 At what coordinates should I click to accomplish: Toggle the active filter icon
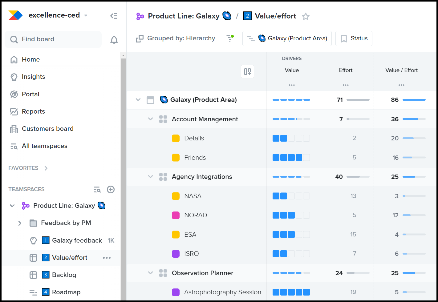point(230,38)
